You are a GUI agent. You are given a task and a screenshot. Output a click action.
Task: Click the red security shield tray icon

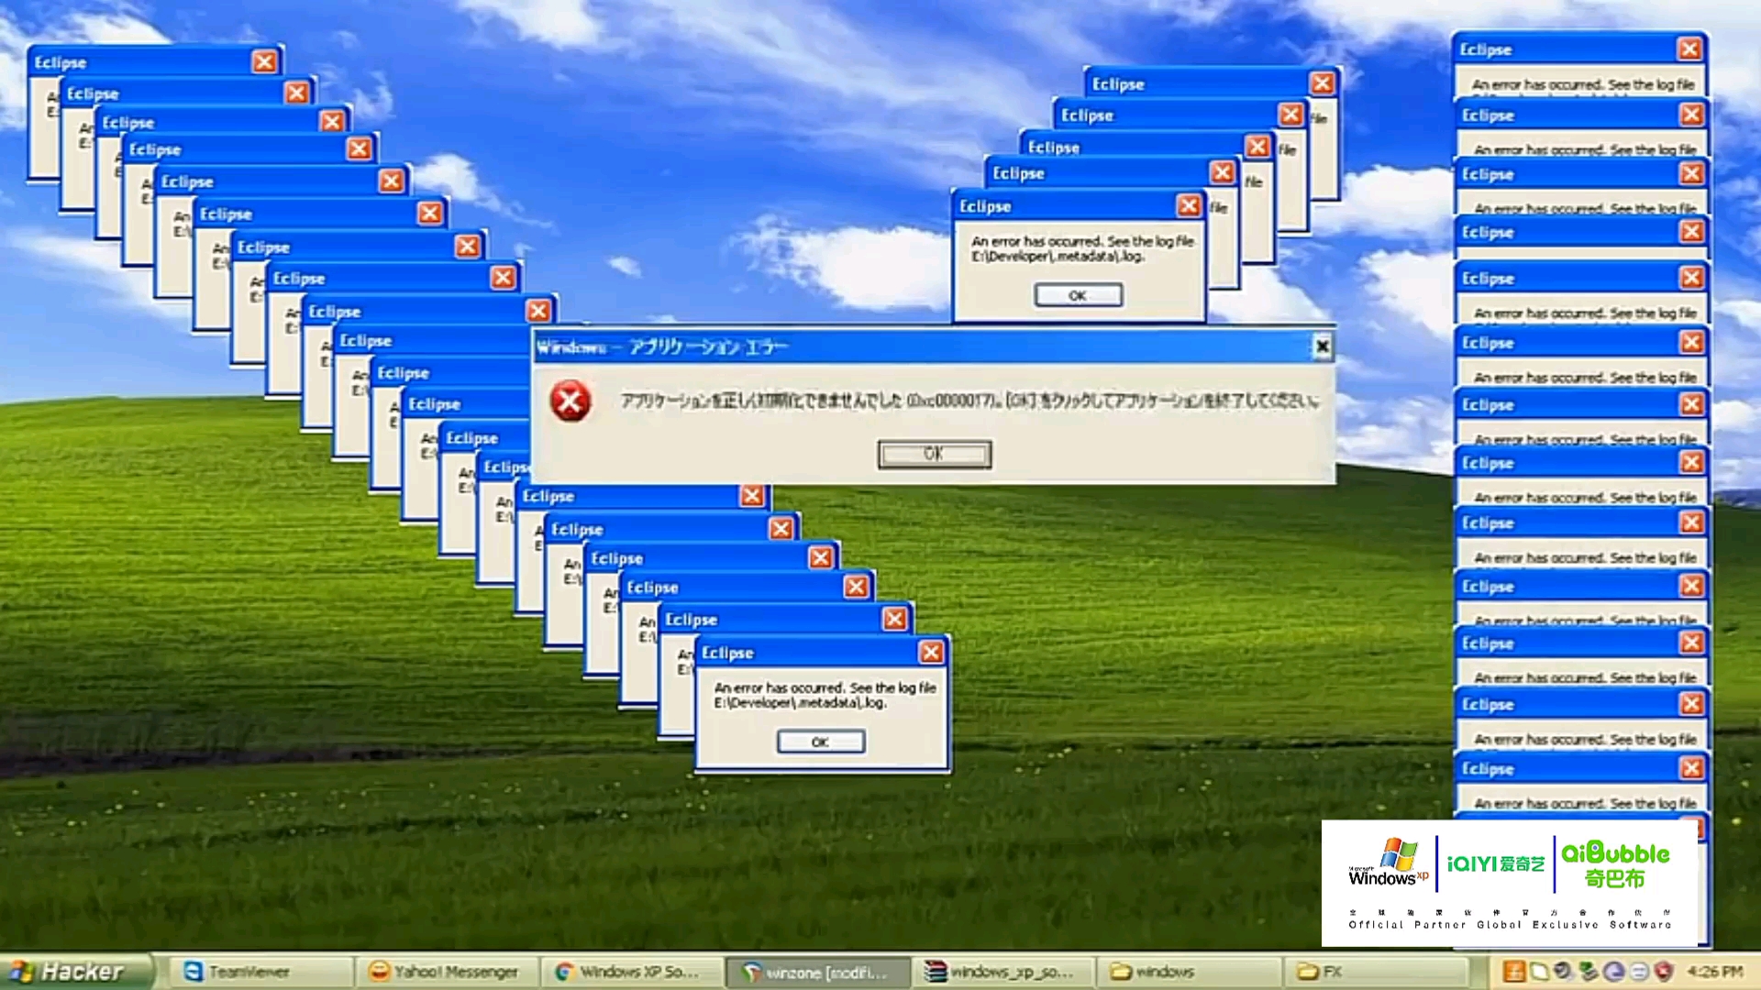coord(1664,971)
